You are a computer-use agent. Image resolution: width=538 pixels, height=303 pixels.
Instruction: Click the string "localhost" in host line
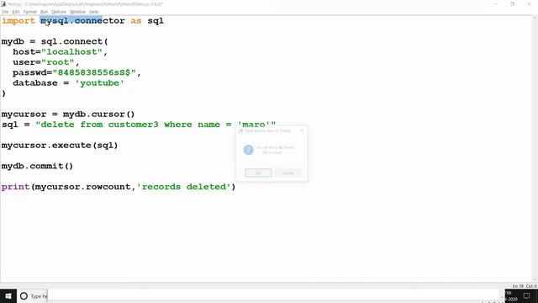pyautogui.click(x=71, y=52)
